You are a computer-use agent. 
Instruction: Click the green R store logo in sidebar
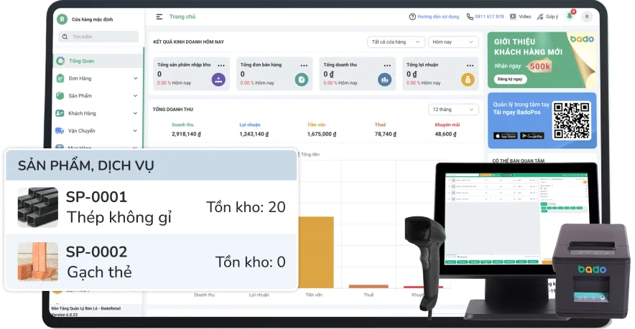[x=62, y=19]
